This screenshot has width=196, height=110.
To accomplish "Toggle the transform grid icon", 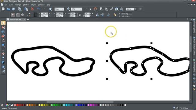I will click(35, 15).
